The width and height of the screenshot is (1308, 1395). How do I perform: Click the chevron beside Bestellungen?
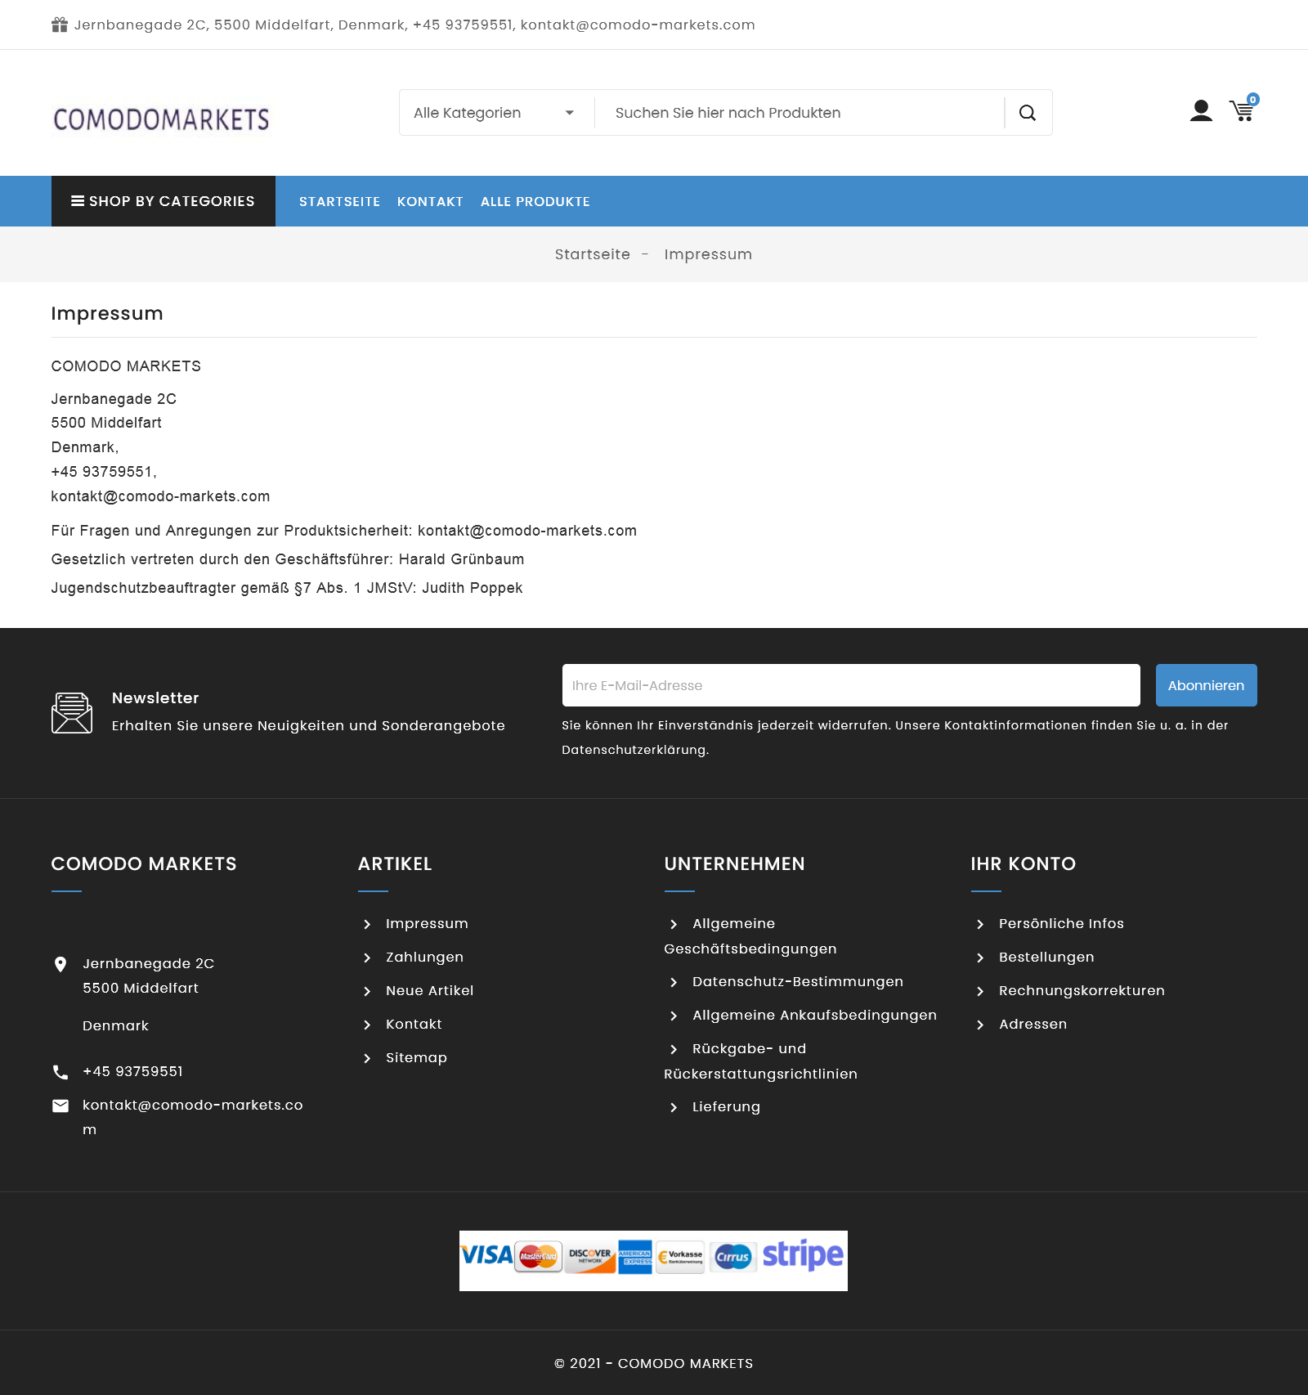pos(980,958)
